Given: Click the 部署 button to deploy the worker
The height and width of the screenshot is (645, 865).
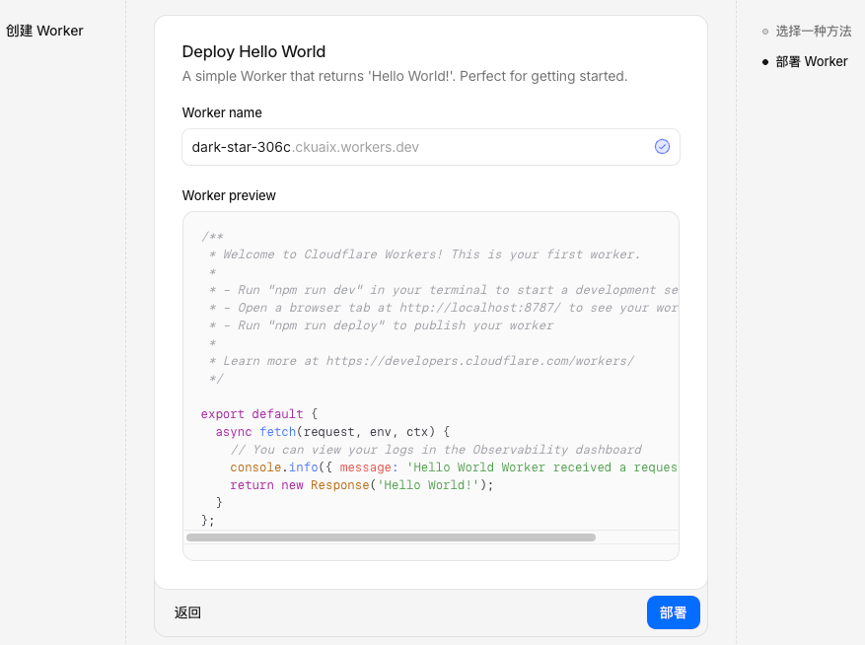Looking at the screenshot, I should (x=673, y=612).
